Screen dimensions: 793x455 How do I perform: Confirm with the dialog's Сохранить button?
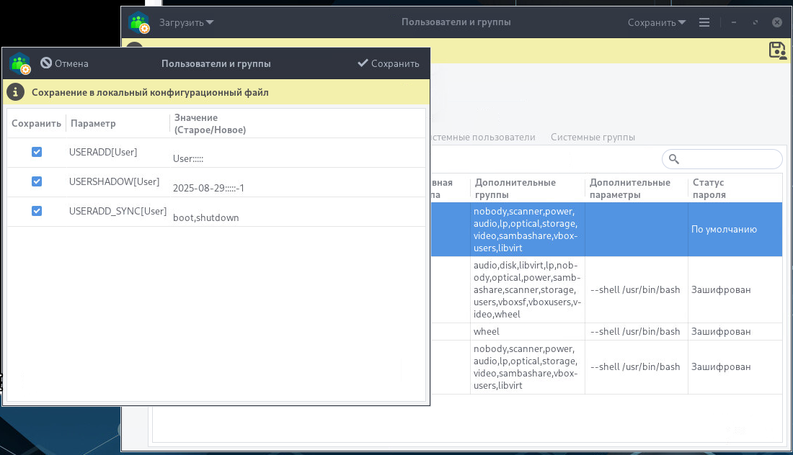[389, 63]
